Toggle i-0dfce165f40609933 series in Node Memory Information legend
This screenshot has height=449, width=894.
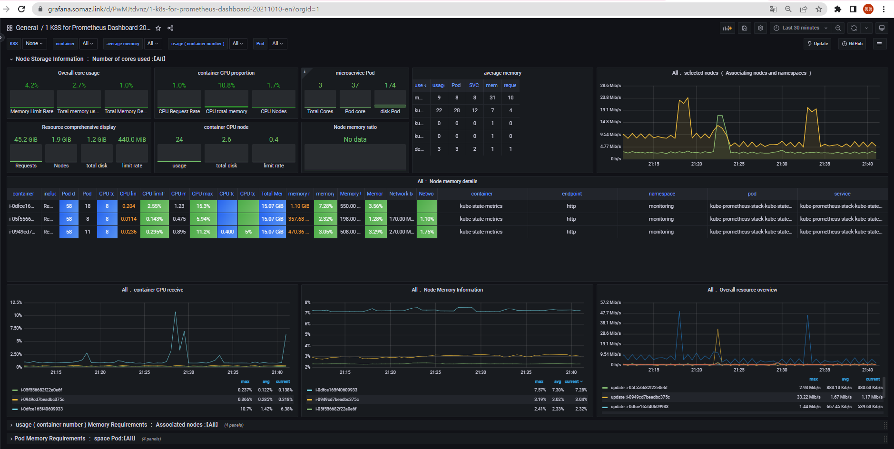pyautogui.click(x=336, y=390)
